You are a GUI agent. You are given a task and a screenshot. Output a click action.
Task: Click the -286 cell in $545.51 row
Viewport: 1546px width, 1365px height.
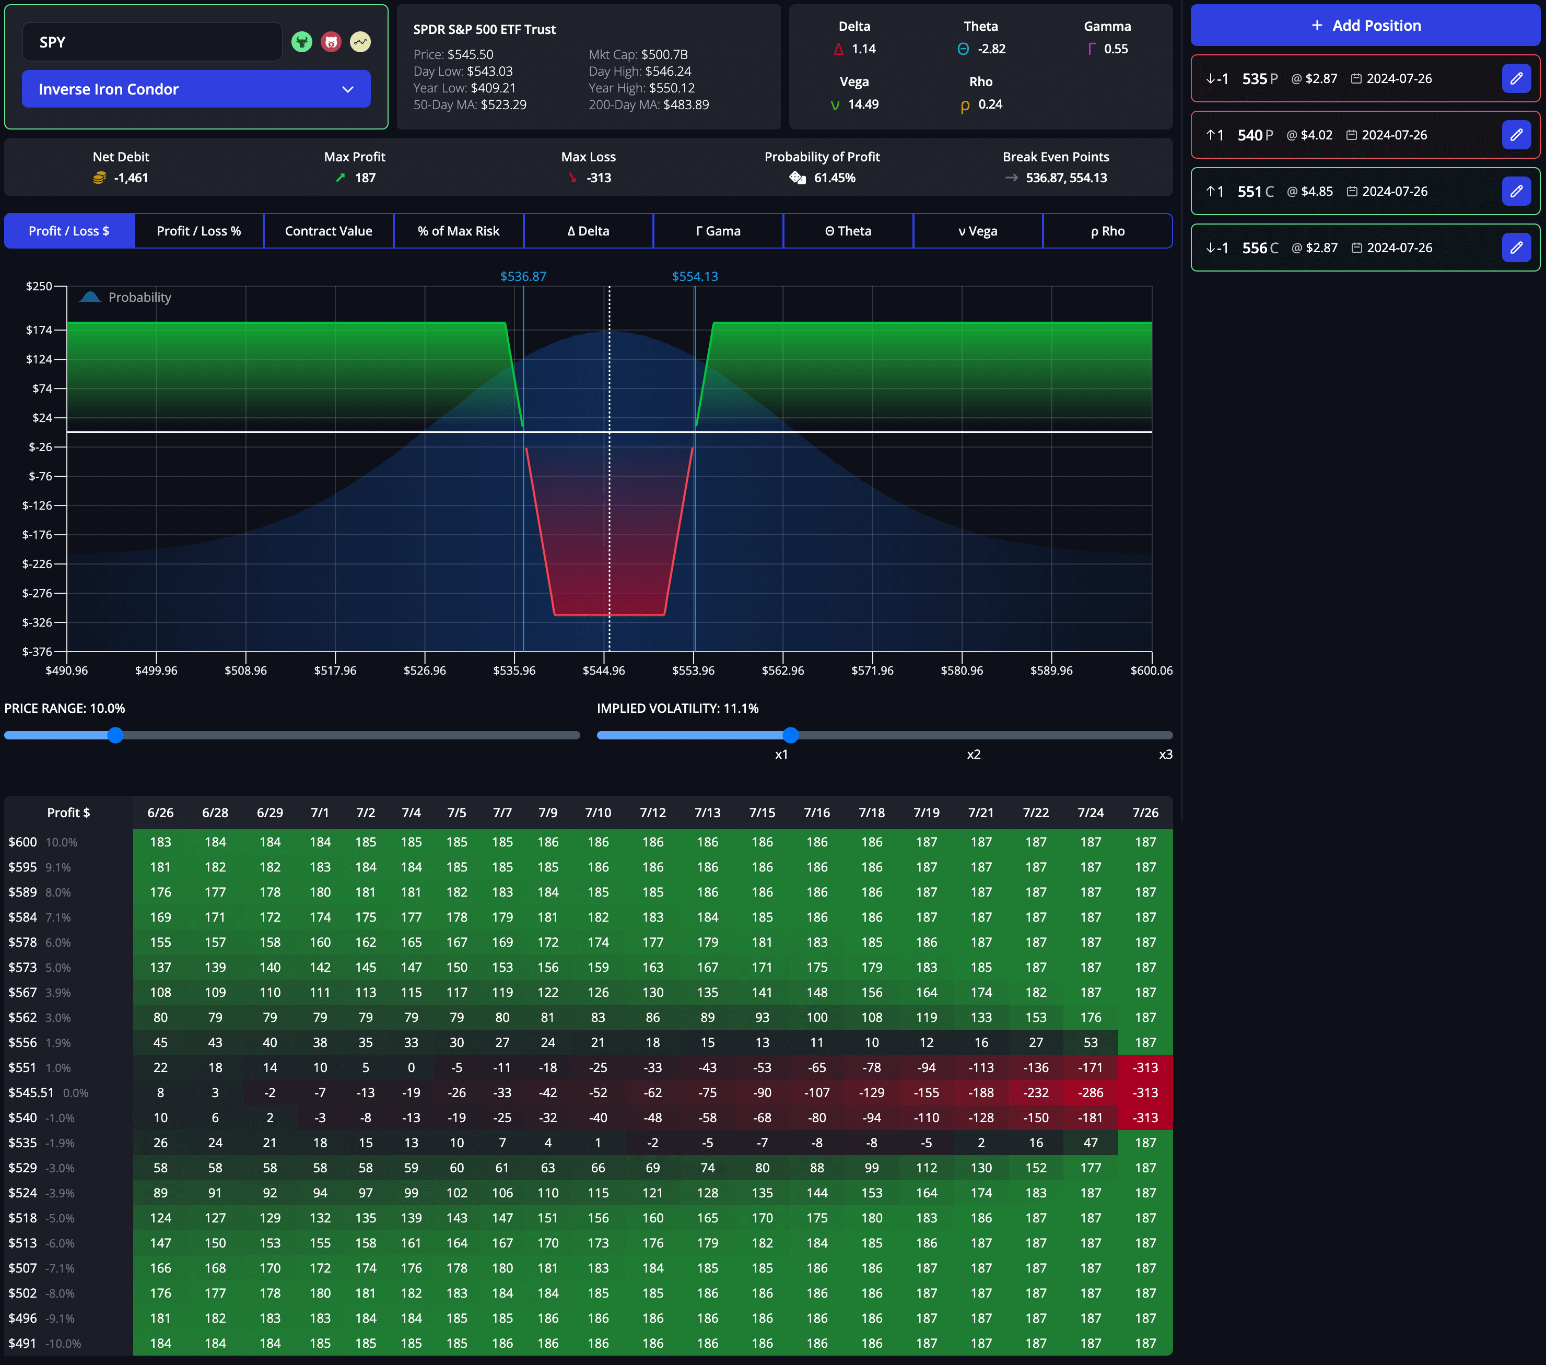click(x=1090, y=1093)
